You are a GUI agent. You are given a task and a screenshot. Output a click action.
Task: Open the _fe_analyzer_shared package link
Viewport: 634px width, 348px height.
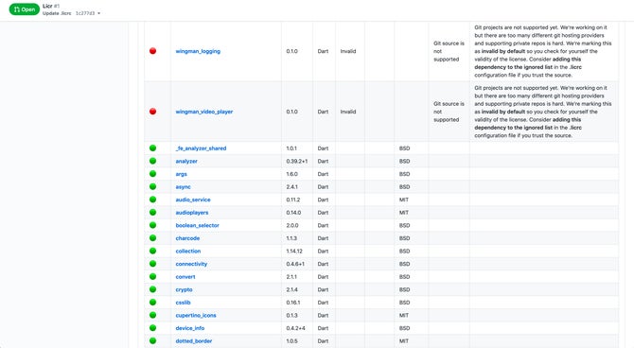(201, 148)
